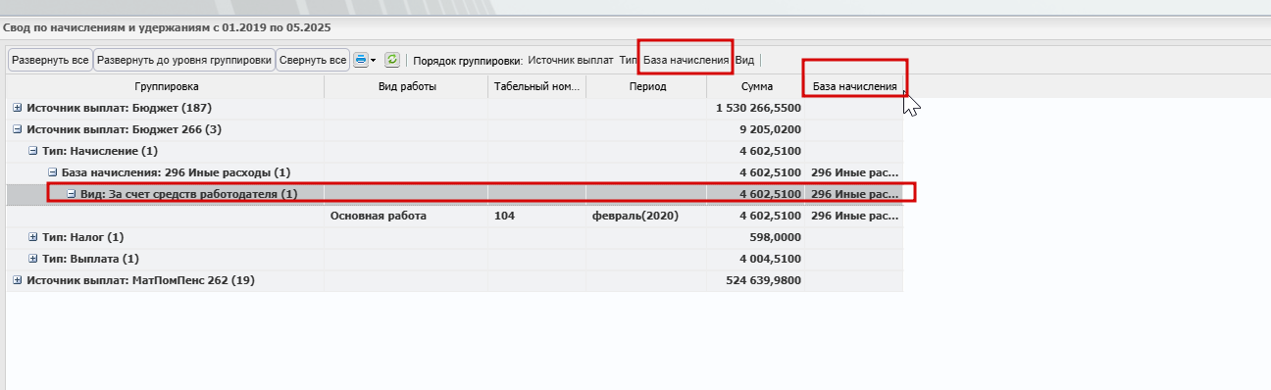Click 'Развернуть все' button
Viewport: 1271px width, 390px height.
tap(50, 60)
